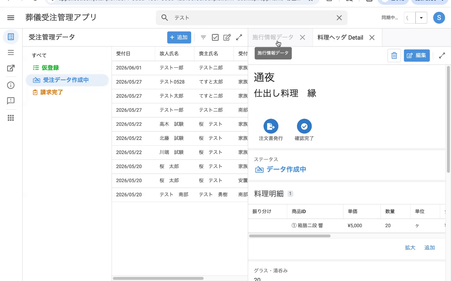Click the 確認完了 checkmark action icon

click(304, 126)
